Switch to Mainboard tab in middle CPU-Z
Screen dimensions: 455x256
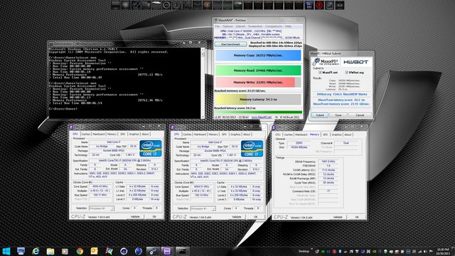(200, 134)
